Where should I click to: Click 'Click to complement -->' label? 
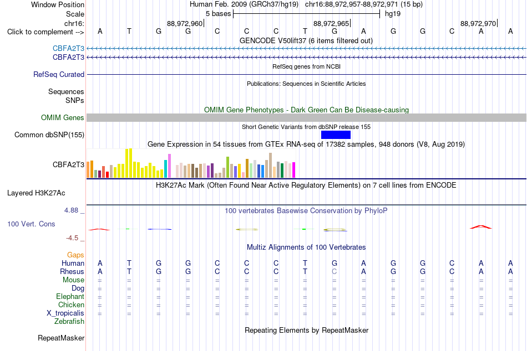[45, 32]
